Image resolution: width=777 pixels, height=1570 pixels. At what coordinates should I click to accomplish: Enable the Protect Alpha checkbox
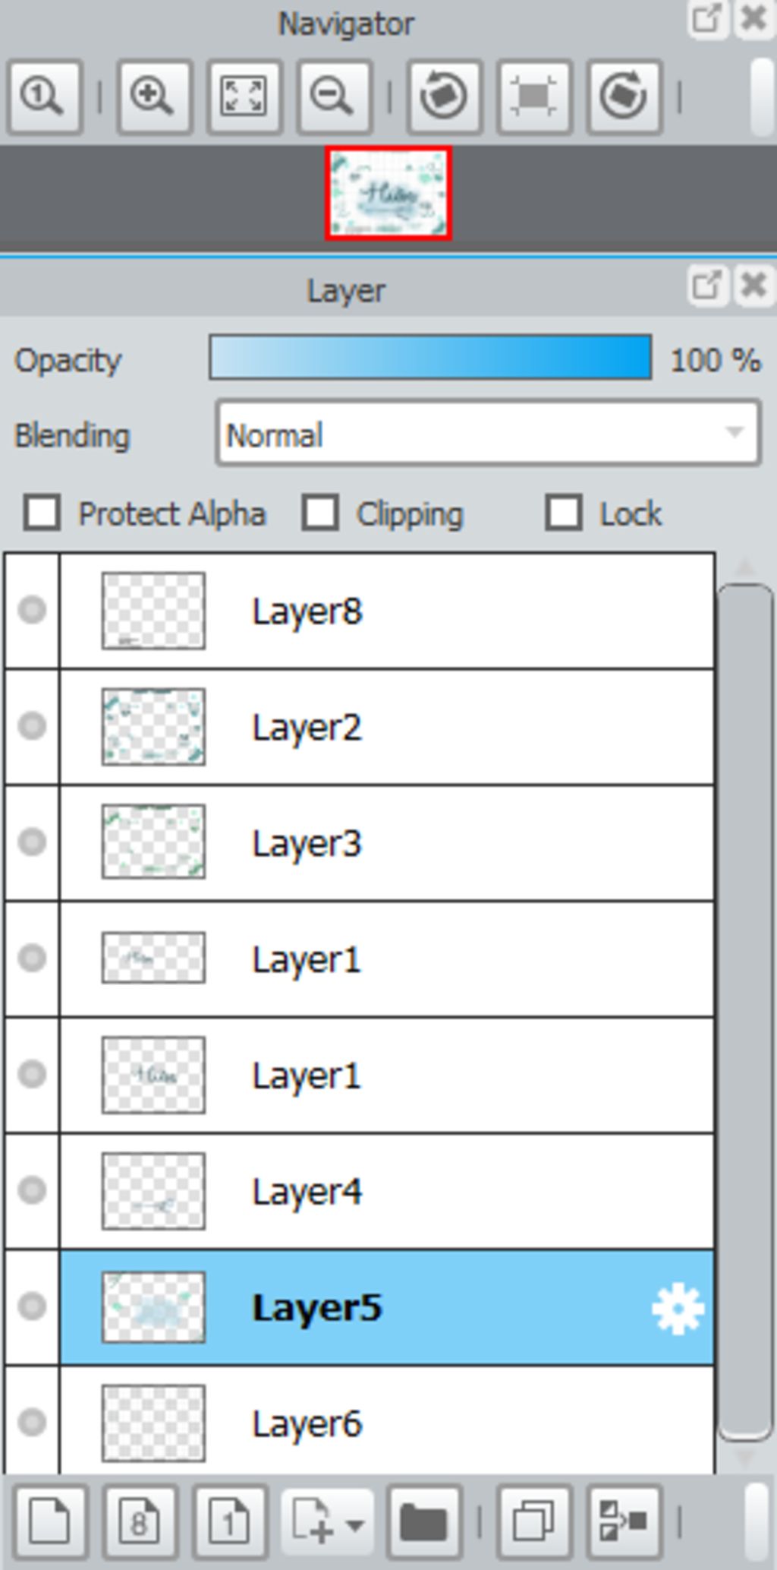[x=42, y=513]
